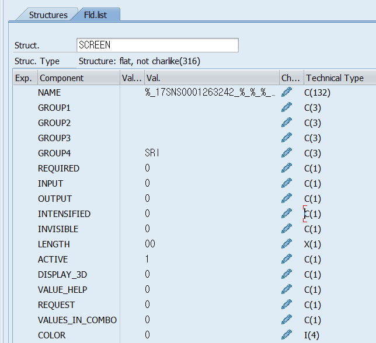This screenshot has height=343, width=376.
Task: Select the VALUE_HELP component cell
Action: pyautogui.click(x=79, y=290)
